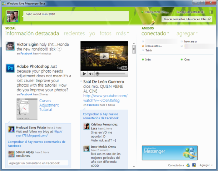This screenshot has width=218, height=171.
Task: Open the youtube.com watch link
Action: 105,98
